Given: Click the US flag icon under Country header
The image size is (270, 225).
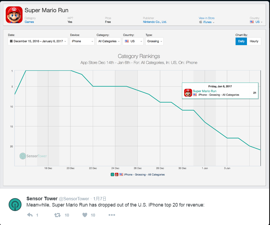Looking at the screenshot, I should click(252, 22).
